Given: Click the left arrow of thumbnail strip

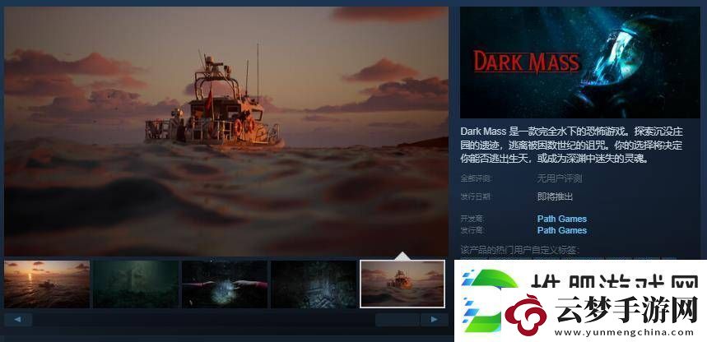Looking at the screenshot, I should [18, 320].
